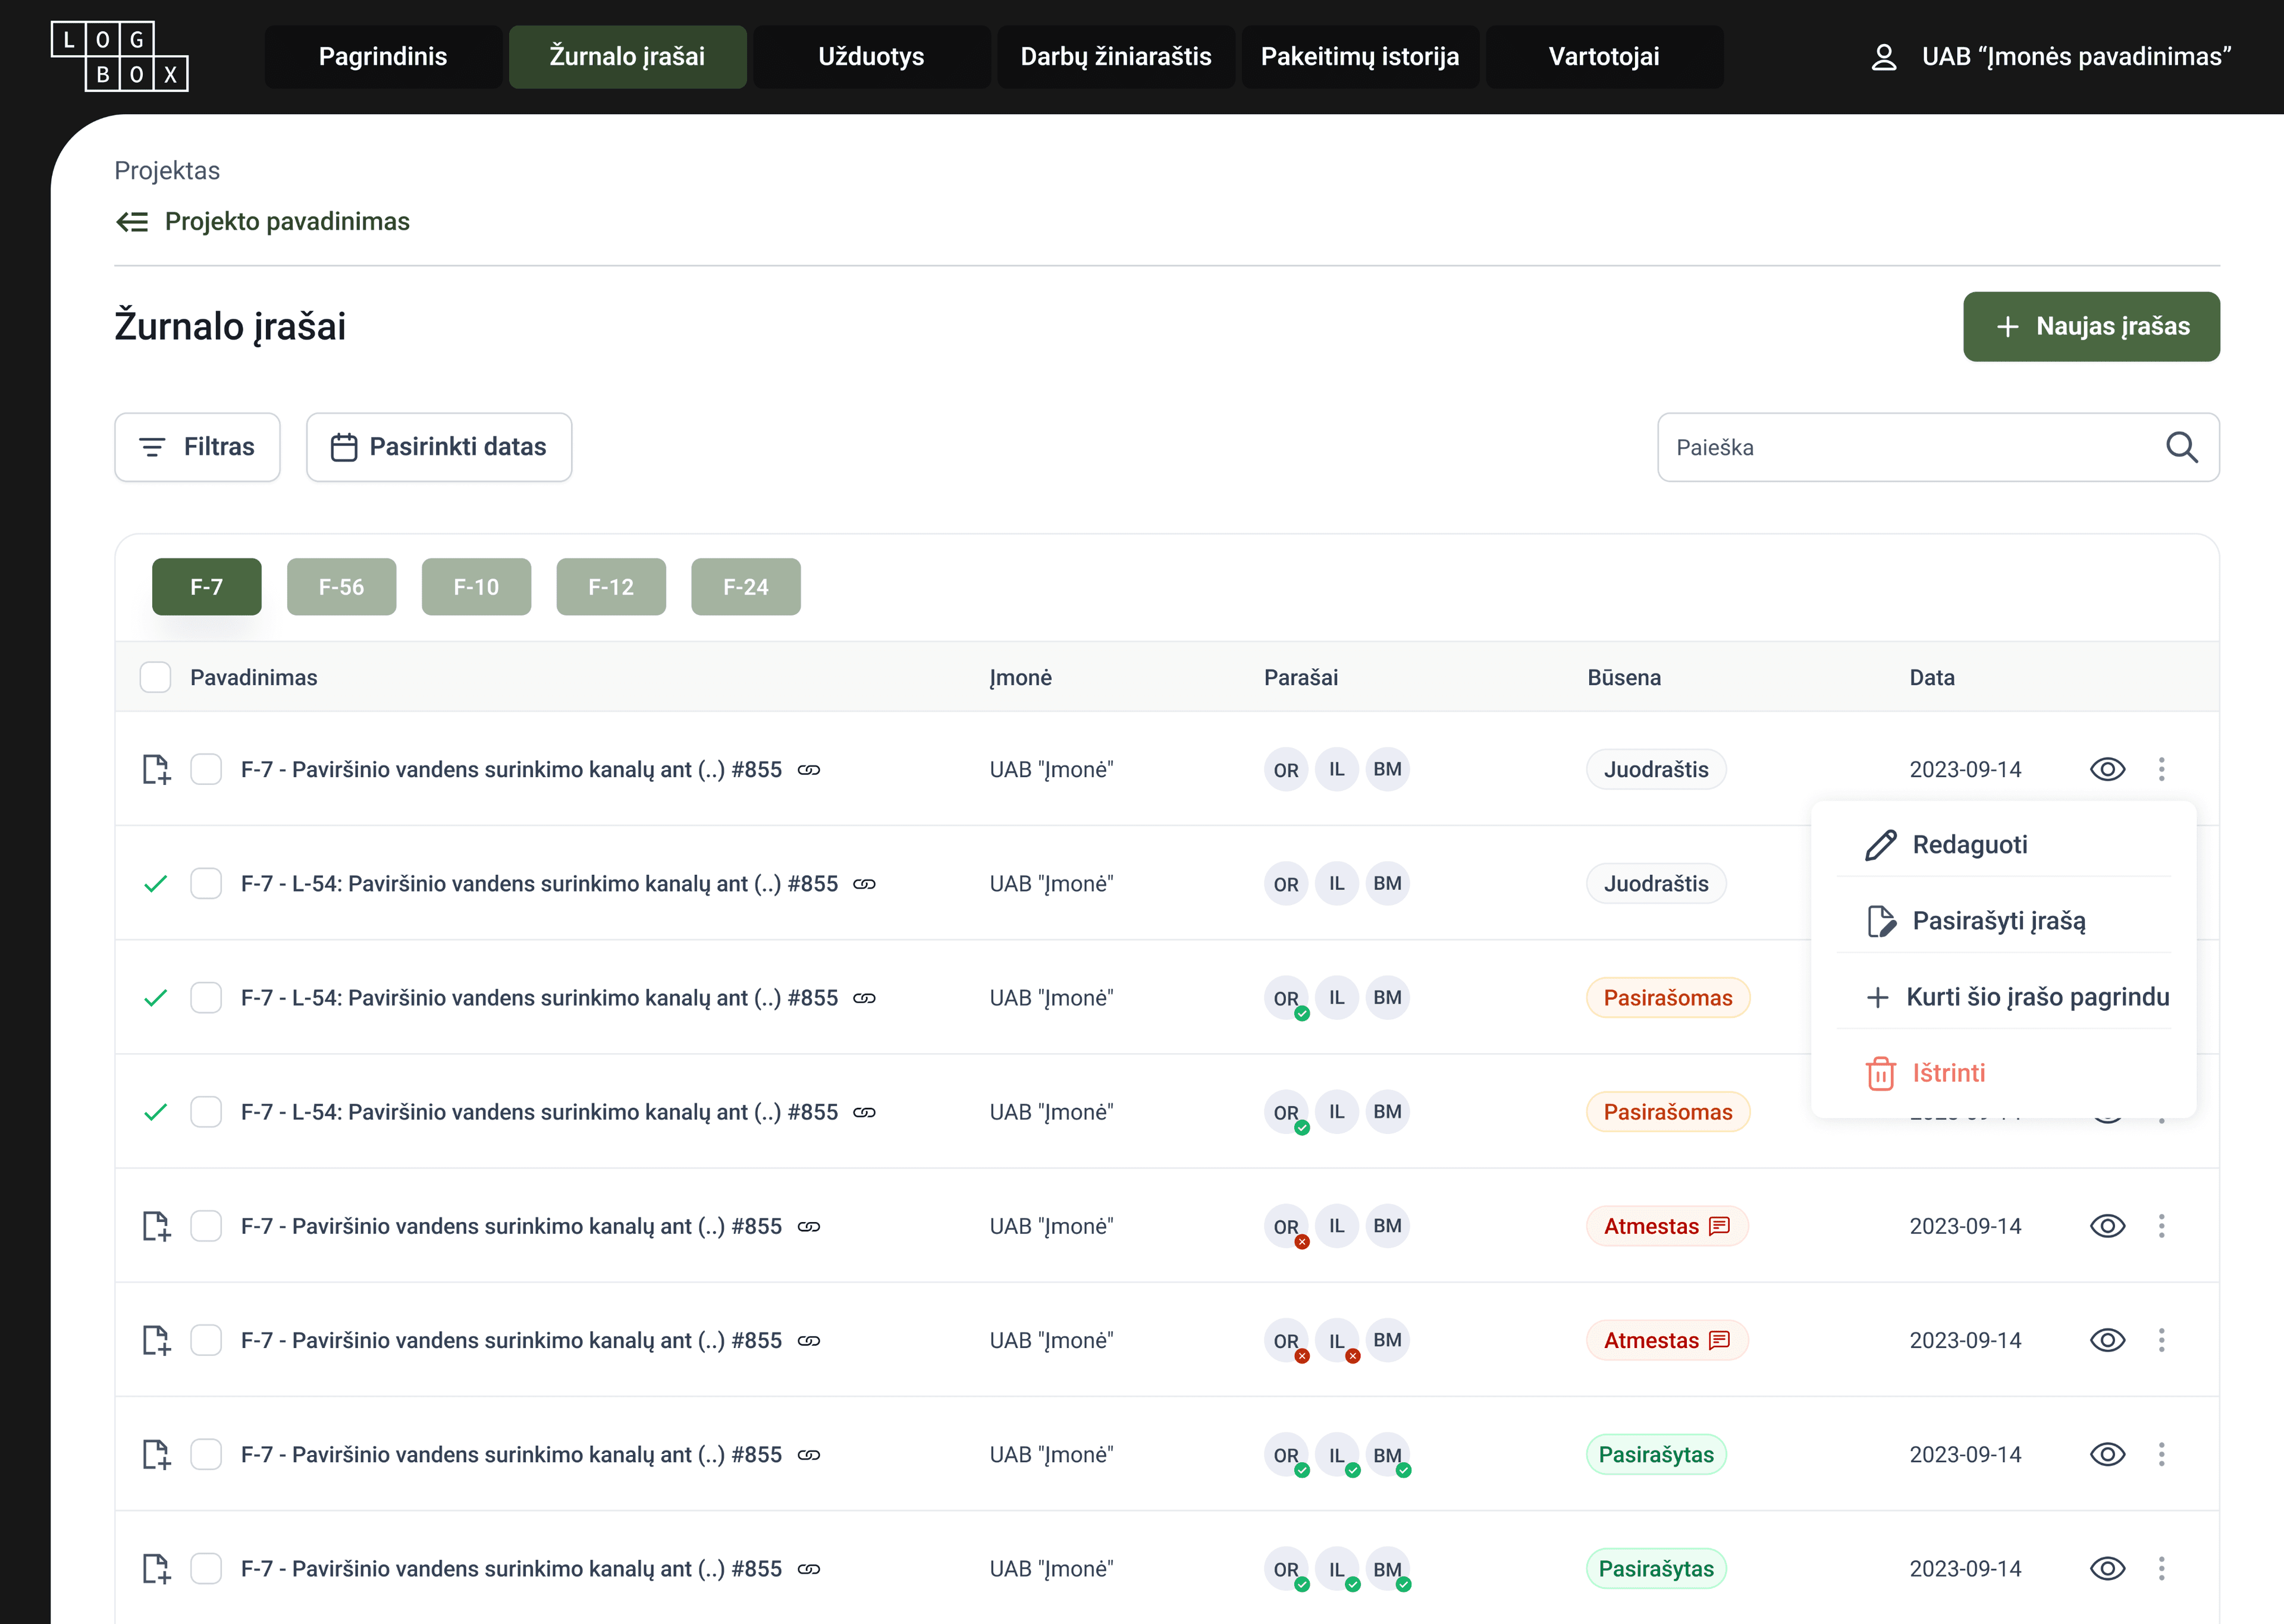
Task: Switch to the Užduotys tab
Action: 871,57
